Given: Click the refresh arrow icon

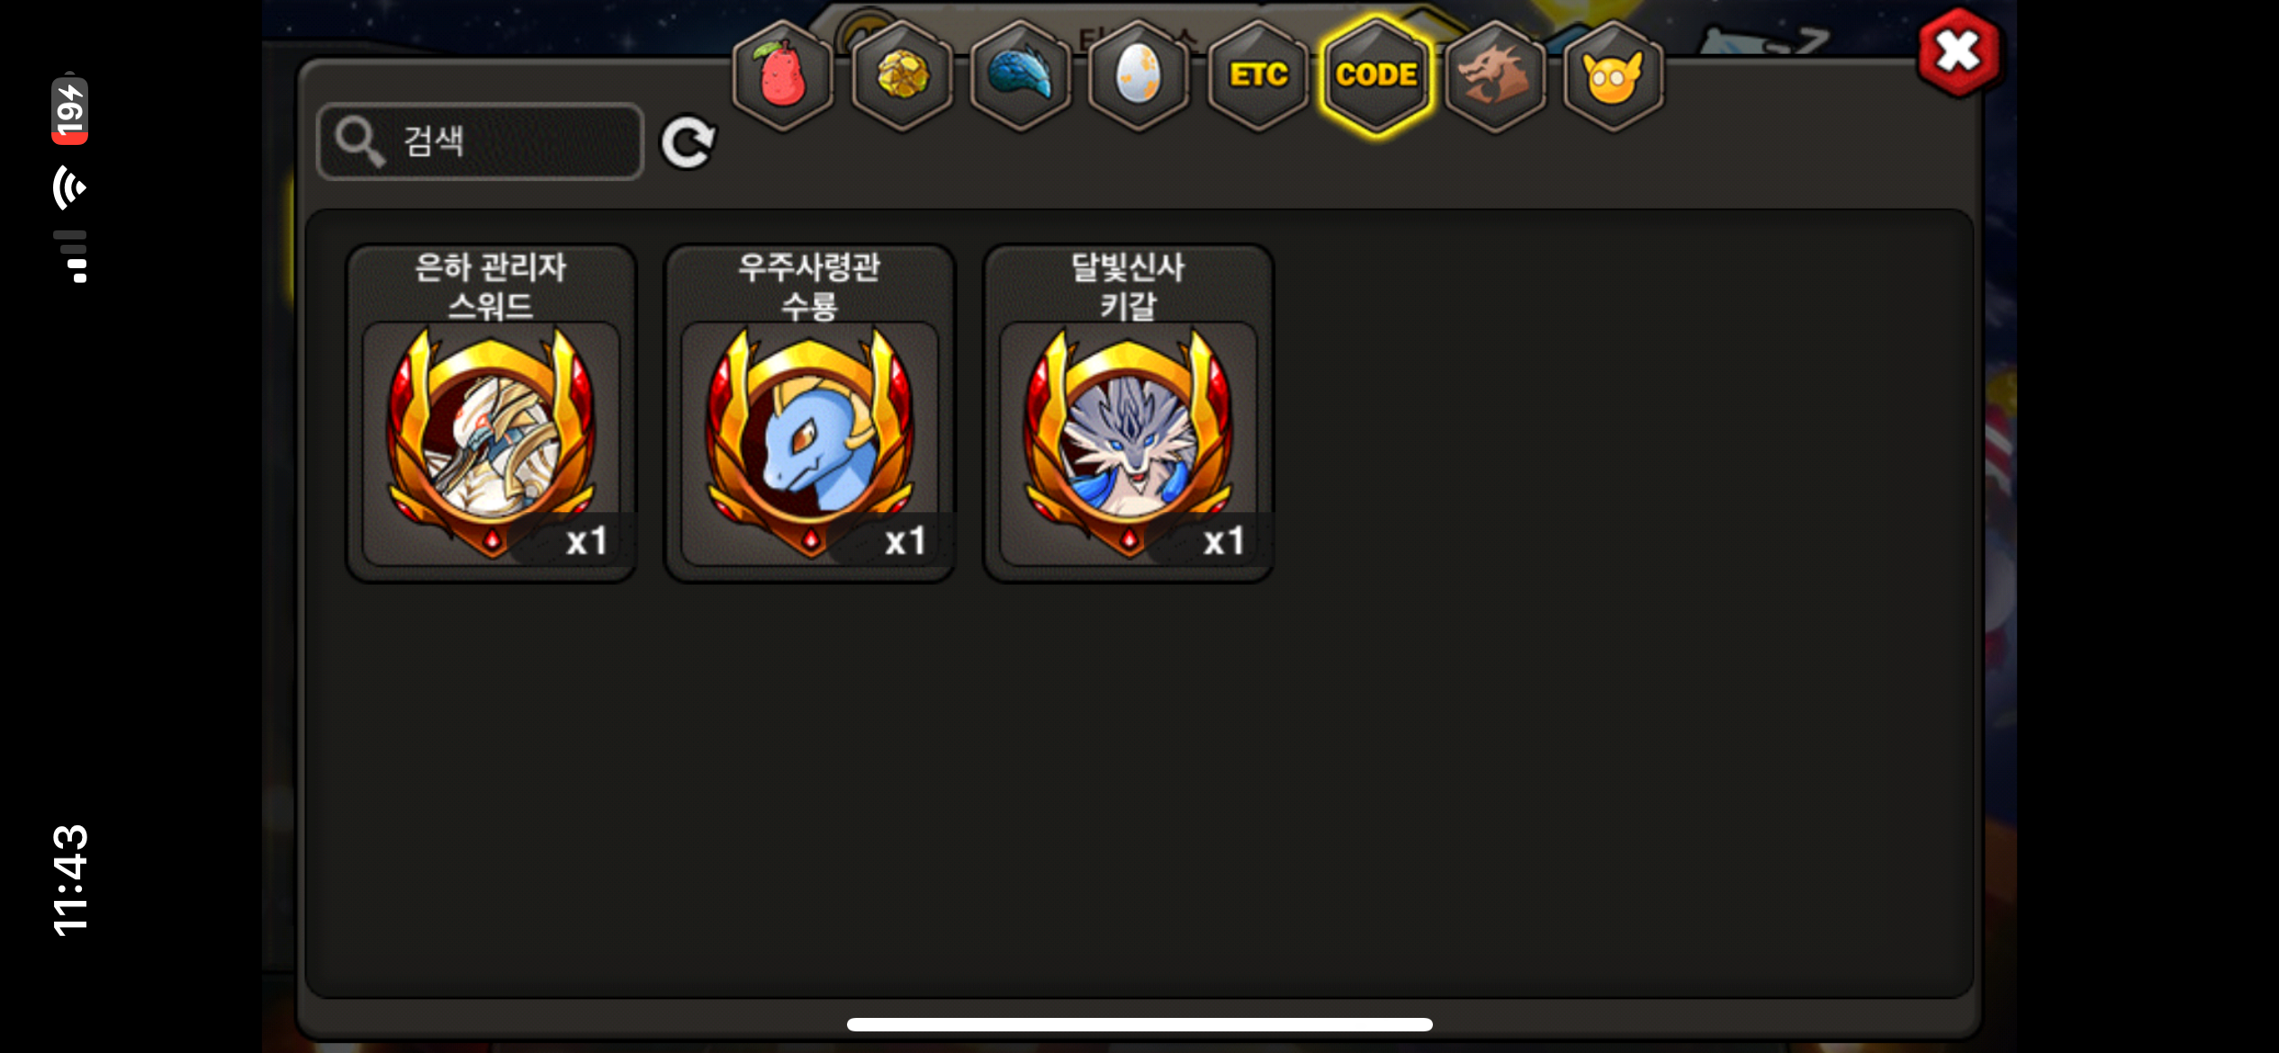Looking at the screenshot, I should (688, 142).
